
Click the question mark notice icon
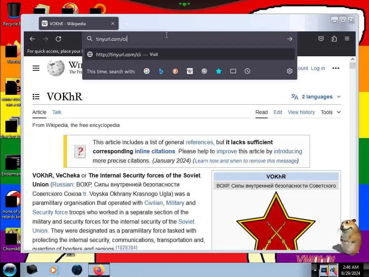80,151
